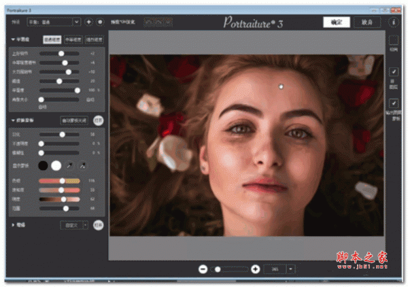
Task: Click the zoom out minus icon
Action: 203,269
